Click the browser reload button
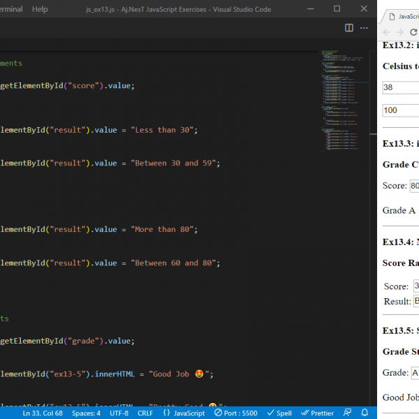This screenshot has width=419, height=419. point(413,32)
